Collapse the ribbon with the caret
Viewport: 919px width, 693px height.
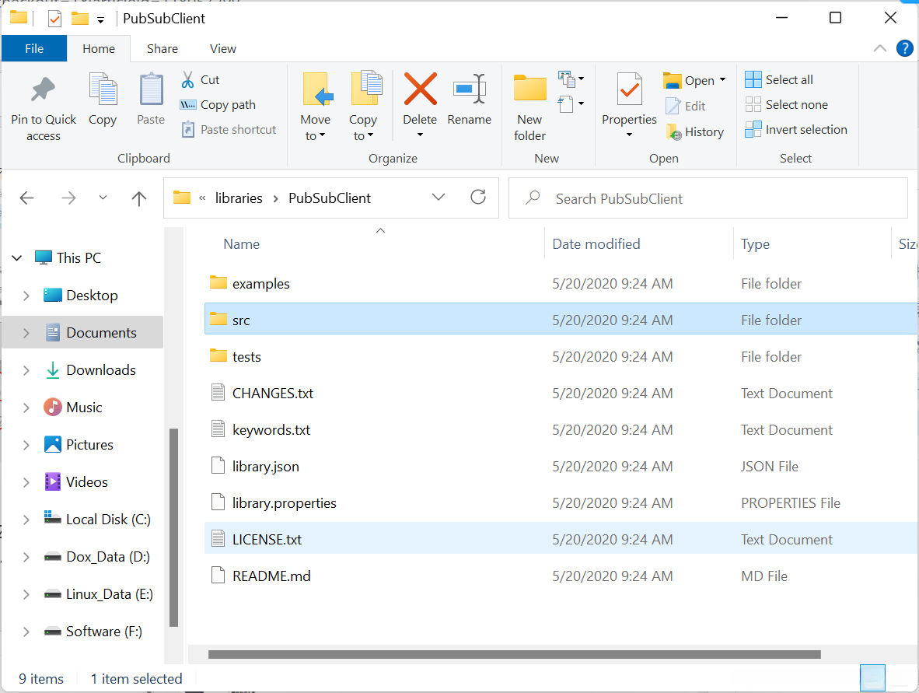coord(879,48)
